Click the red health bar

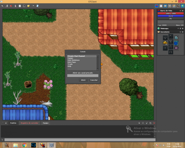pos(170,13)
